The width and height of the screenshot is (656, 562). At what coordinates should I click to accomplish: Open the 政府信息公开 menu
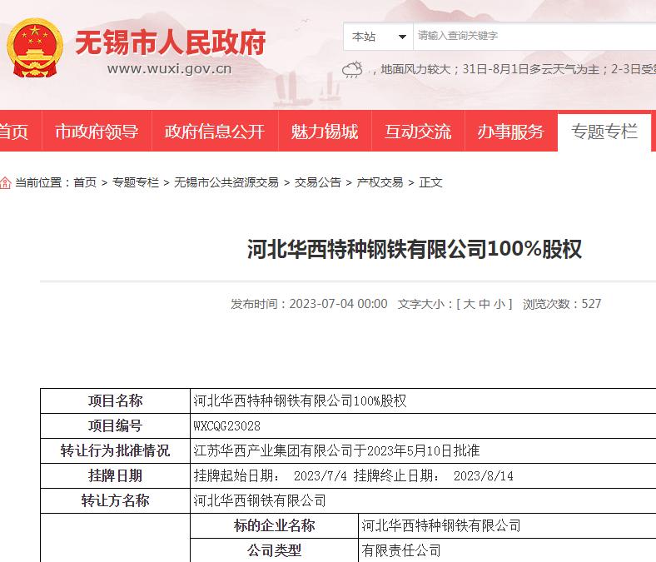(x=214, y=131)
